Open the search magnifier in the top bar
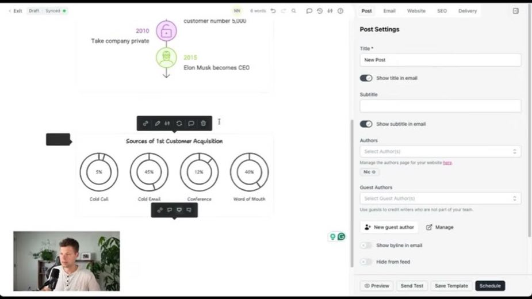The image size is (532, 299). [294, 11]
